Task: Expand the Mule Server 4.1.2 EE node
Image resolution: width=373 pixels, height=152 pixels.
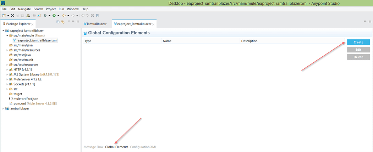Action: (7, 79)
